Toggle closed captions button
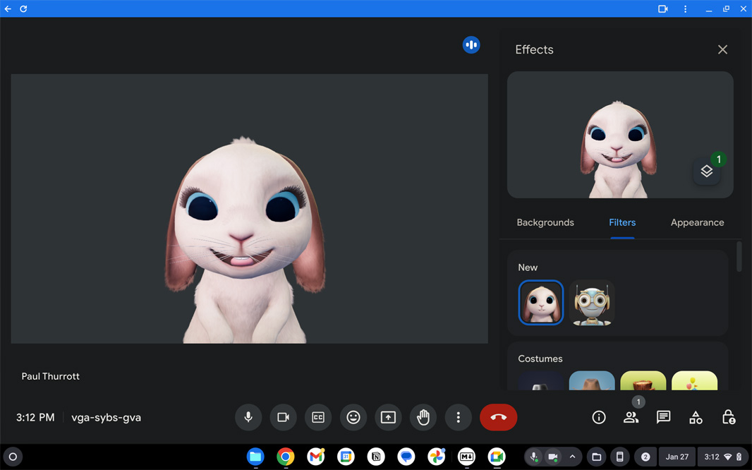The height and width of the screenshot is (470, 752). click(318, 417)
